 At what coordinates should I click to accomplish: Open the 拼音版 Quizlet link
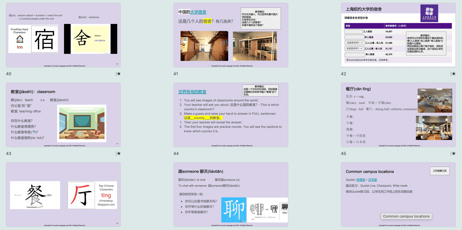361,180
